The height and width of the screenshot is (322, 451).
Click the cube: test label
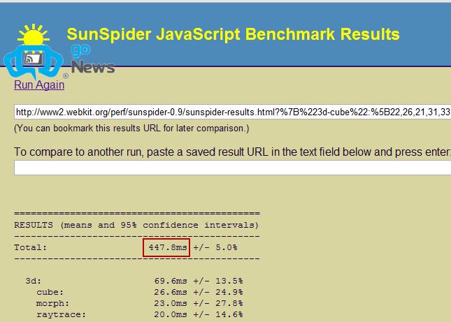[x=50, y=292]
